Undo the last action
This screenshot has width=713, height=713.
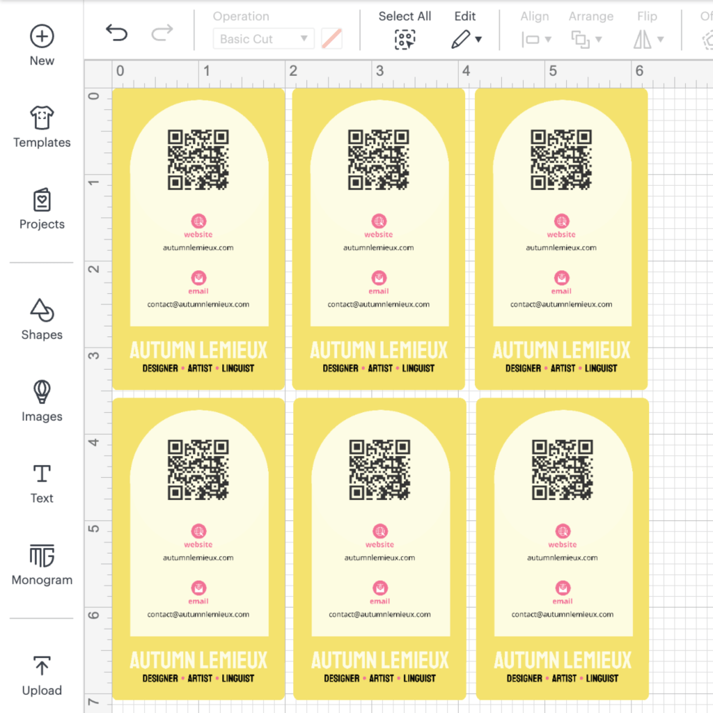click(x=116, y=33)
